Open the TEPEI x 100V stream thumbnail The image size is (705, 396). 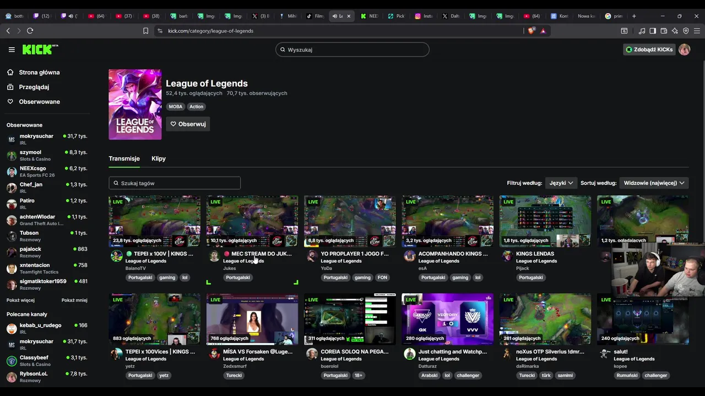coord(154,221)
